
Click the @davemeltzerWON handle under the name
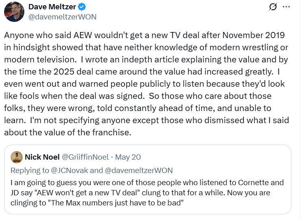(62, 17)
